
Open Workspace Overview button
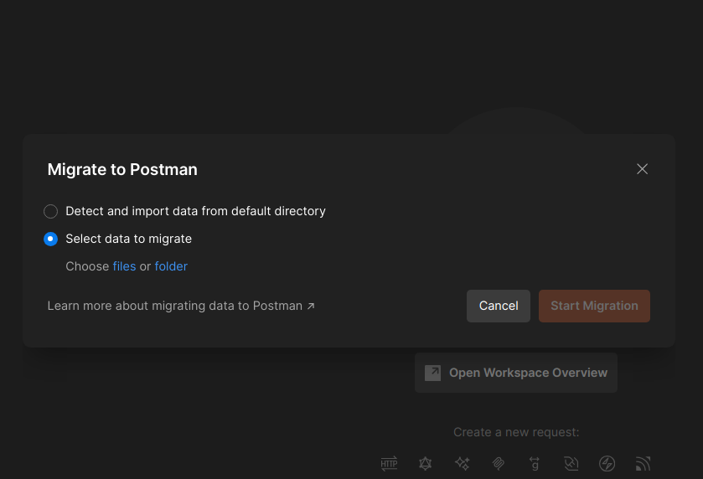pyautogui.click(x=515, y=373)
